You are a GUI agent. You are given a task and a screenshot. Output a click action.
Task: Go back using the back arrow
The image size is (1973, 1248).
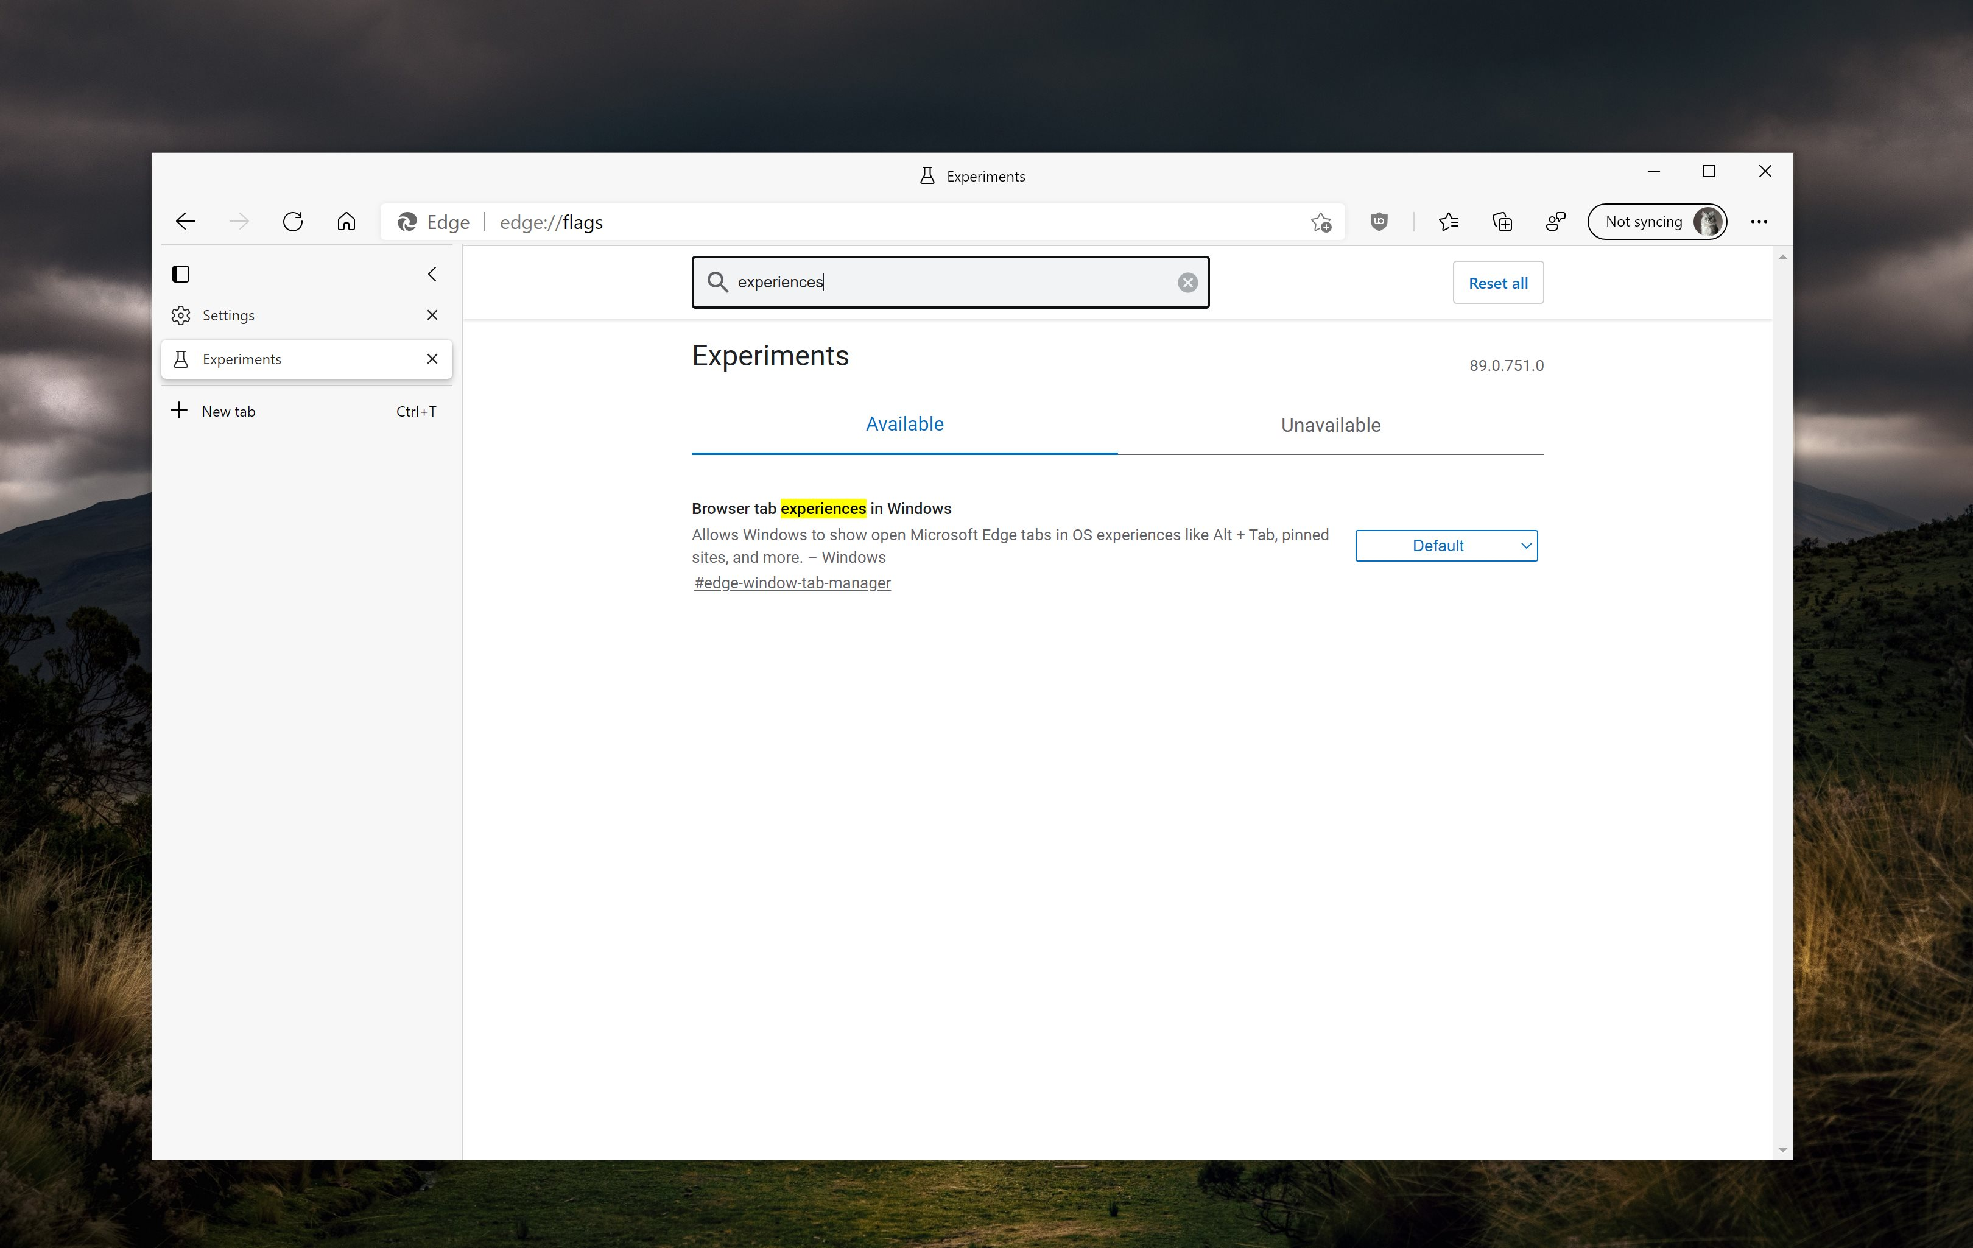186,221
